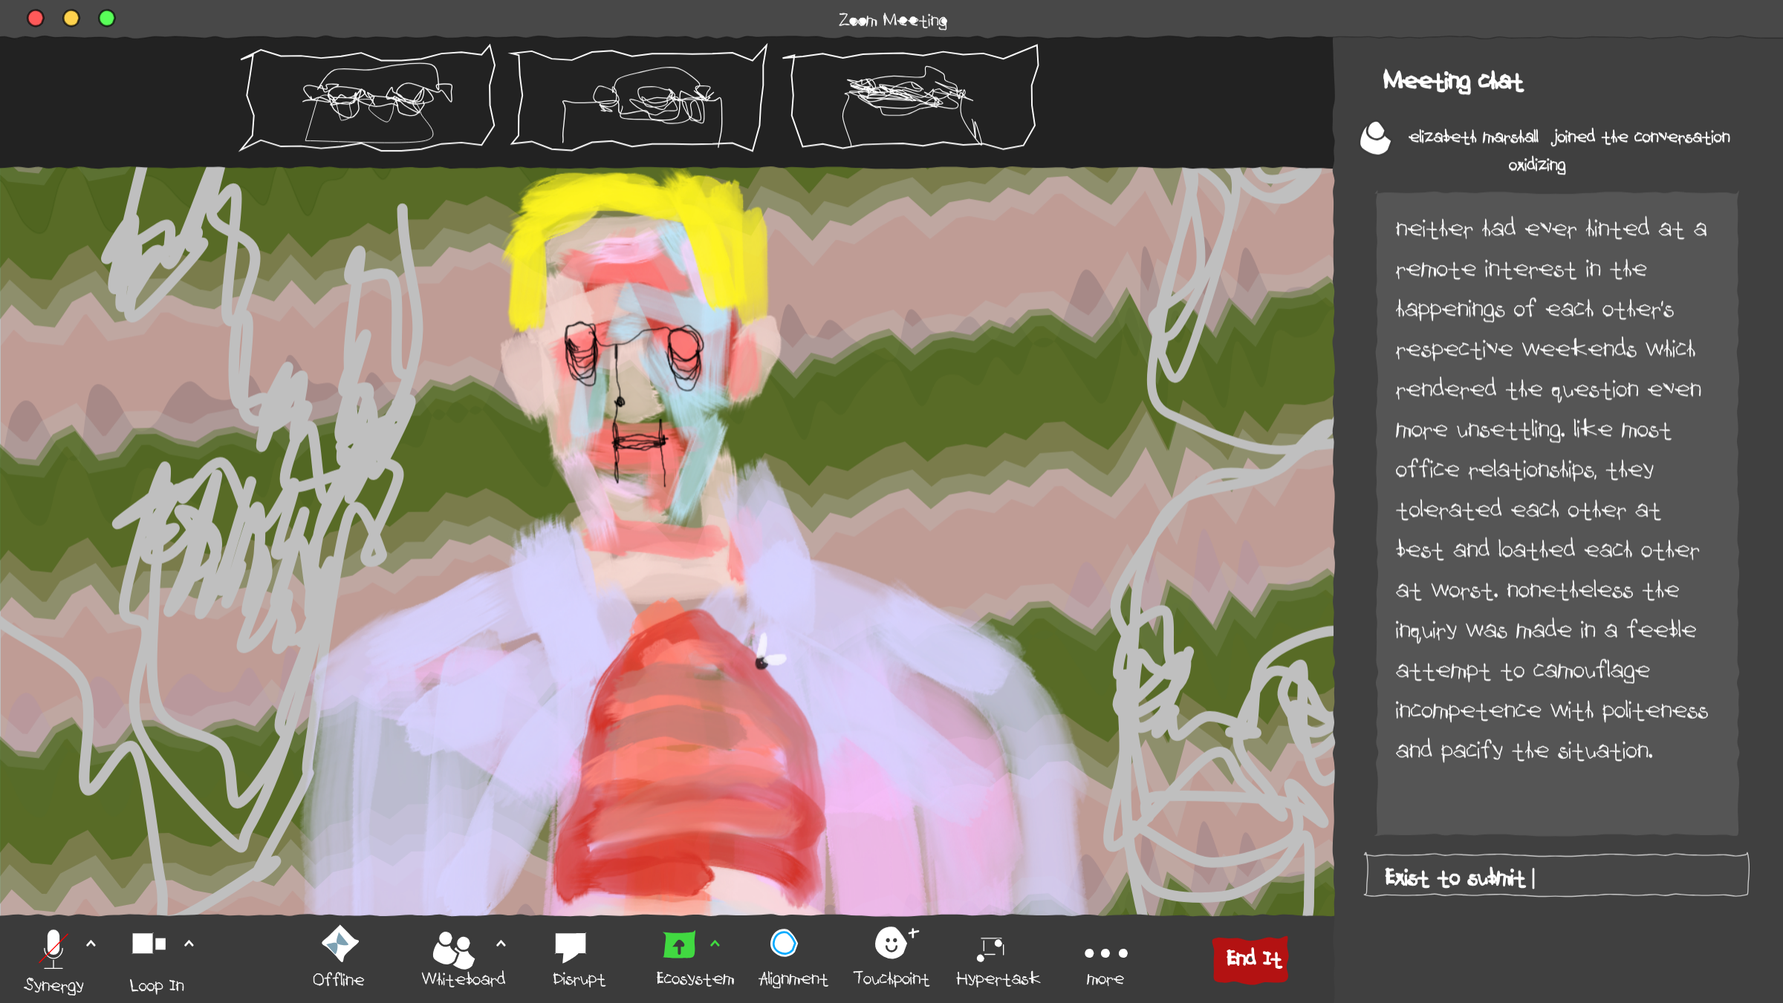Expand the green arrow next to Ecosystem
The image size is (1783, 1003).
click(x=715, y=944)
